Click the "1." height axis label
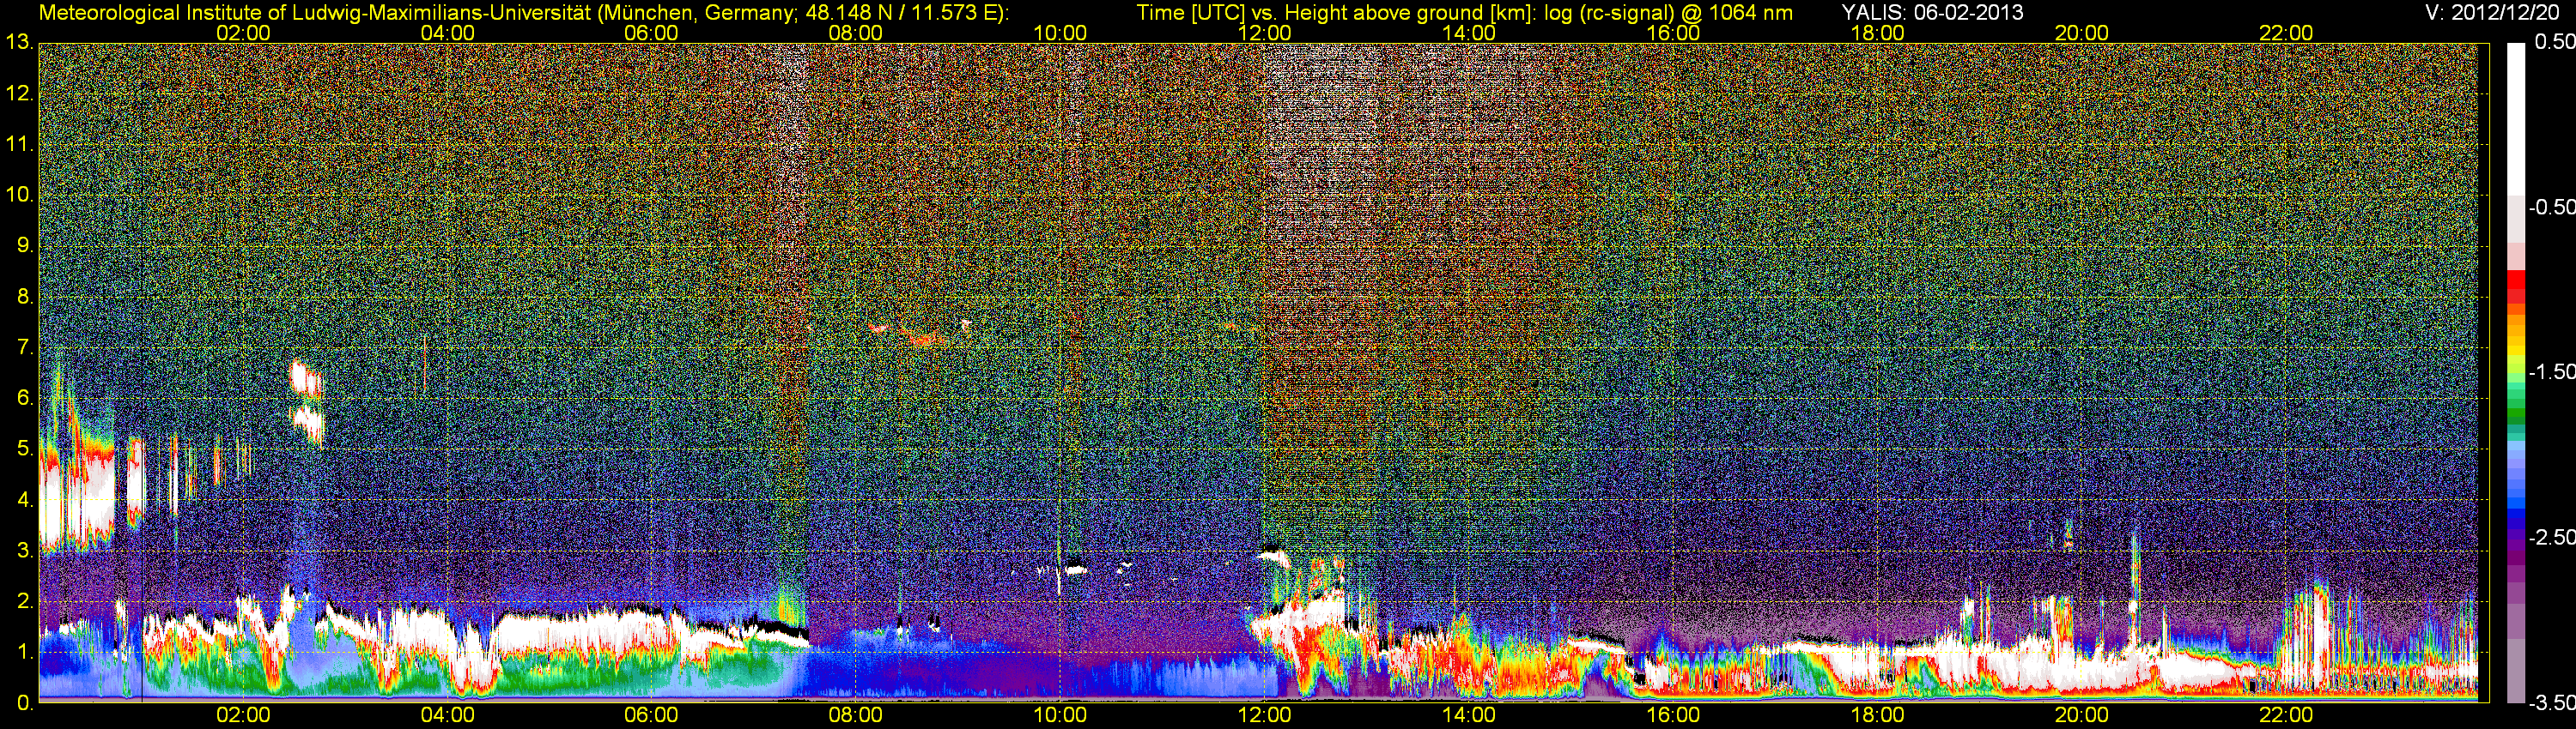Screen dimensions: 2576x729 25,652
